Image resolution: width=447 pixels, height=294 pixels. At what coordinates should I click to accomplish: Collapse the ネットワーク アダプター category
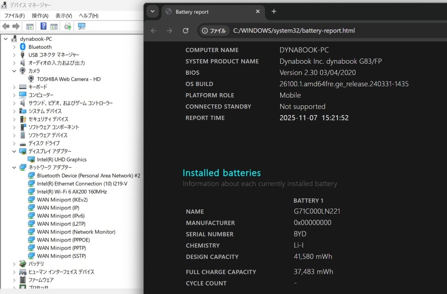pos(14,167)
